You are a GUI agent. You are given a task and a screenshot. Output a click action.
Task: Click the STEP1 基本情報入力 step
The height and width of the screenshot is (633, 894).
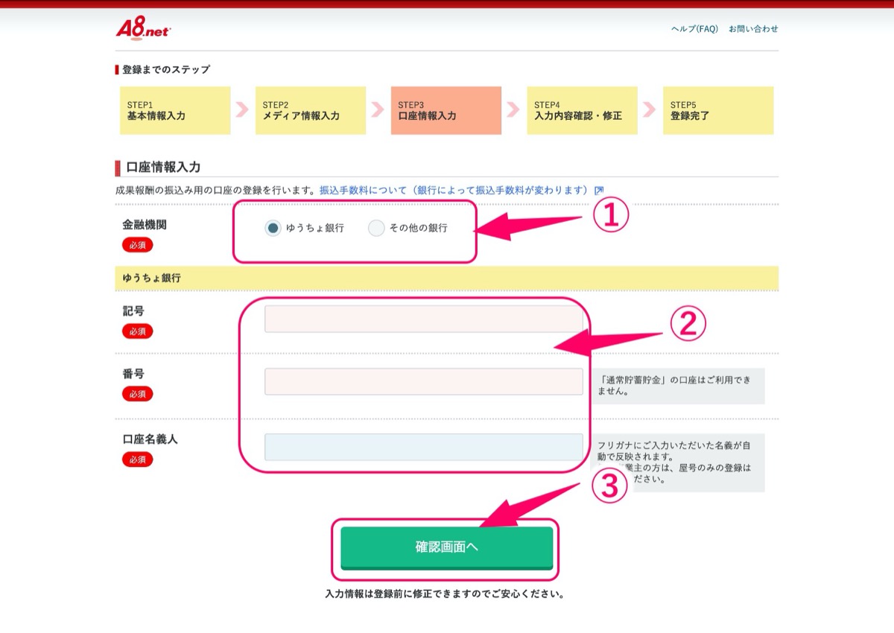(175, 110)
